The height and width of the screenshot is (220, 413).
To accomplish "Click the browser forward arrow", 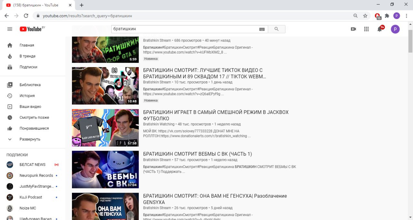I will [16, 15].
